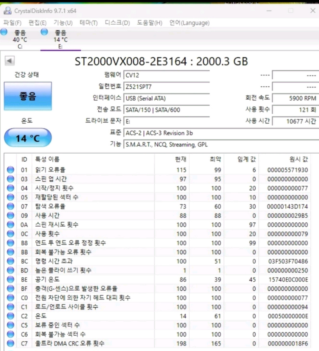The image size is (319, 351).
Task: Click the power on hours value 10677 시간
Action: coord(296,121)
